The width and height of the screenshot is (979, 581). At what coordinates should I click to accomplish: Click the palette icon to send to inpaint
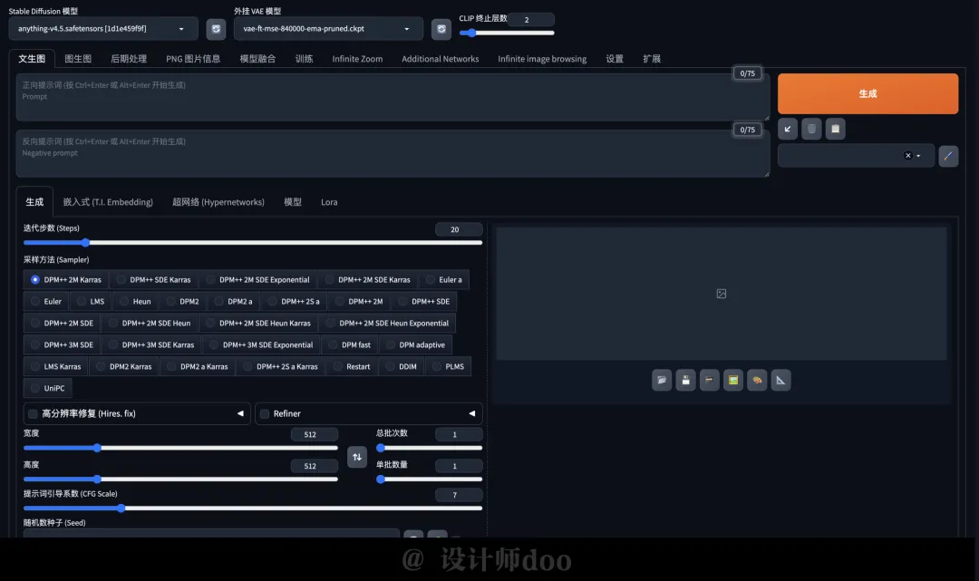click(x=757, y=381)
